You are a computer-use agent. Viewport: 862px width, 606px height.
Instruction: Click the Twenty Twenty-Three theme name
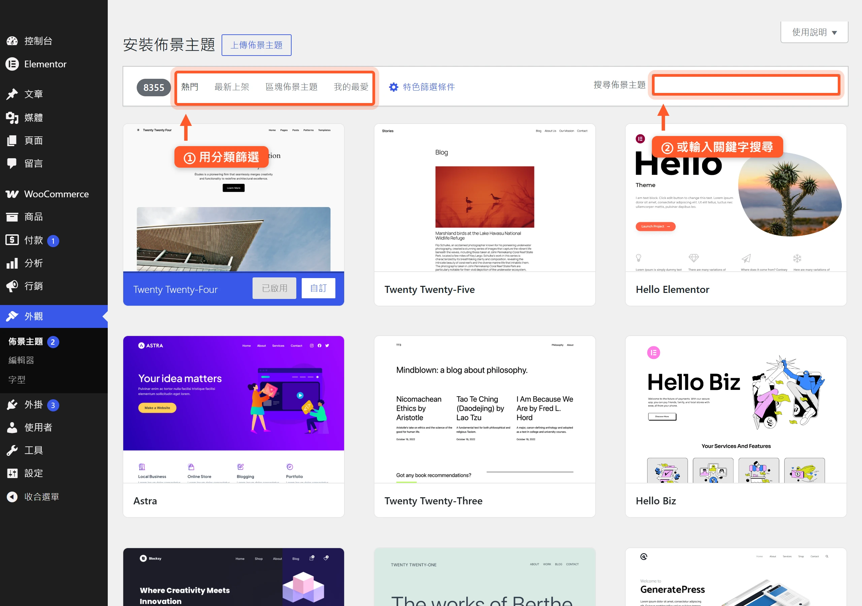point(433,501)
